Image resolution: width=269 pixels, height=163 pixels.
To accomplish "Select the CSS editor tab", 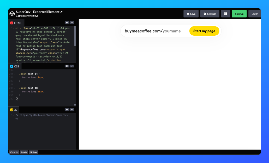I will click(15, 66).
